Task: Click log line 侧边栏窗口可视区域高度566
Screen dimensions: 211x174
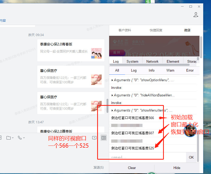Action: click(133, 118)
